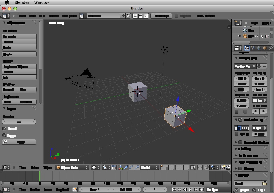The height and width of the screenshot is (193, 274).
Task: Toggle the snap magnet icon
Action: pos(207,167)
